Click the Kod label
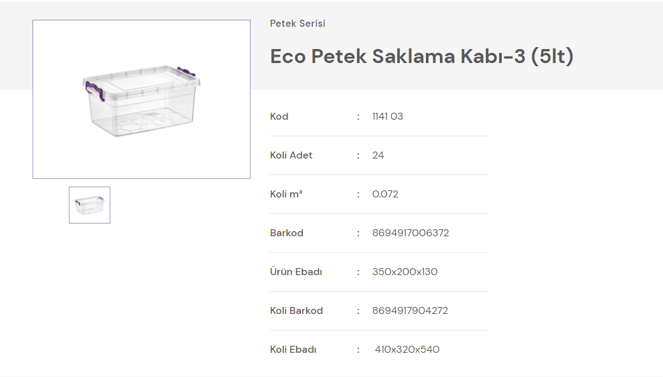The height and width of the screenshot is (377, 663). point(279,117)
